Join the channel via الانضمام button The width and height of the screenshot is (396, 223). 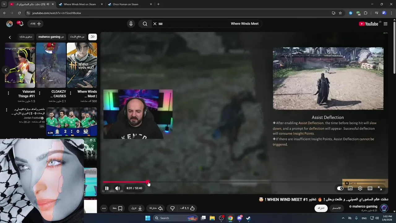pyautogui.click(x=337, y=208)
